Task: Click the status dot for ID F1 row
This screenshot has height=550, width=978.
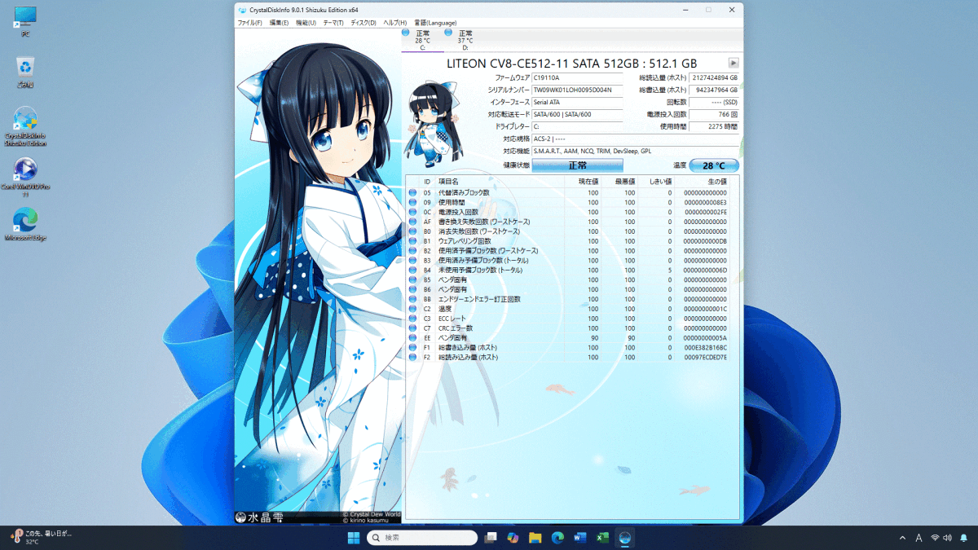Action: coord(412,348)
